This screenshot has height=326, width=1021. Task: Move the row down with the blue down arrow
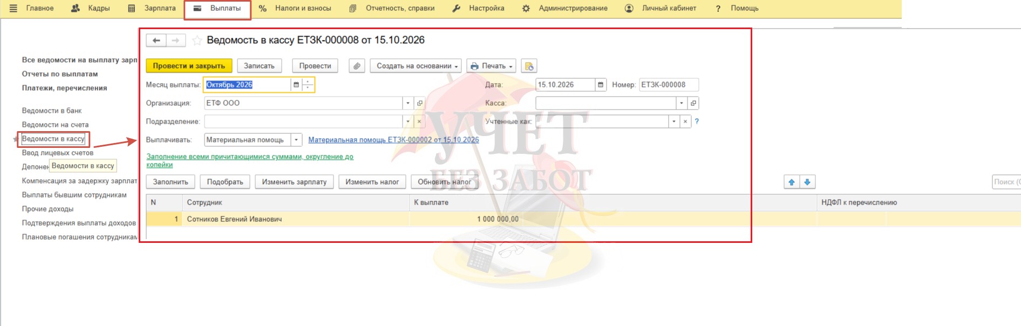[807, 182]
